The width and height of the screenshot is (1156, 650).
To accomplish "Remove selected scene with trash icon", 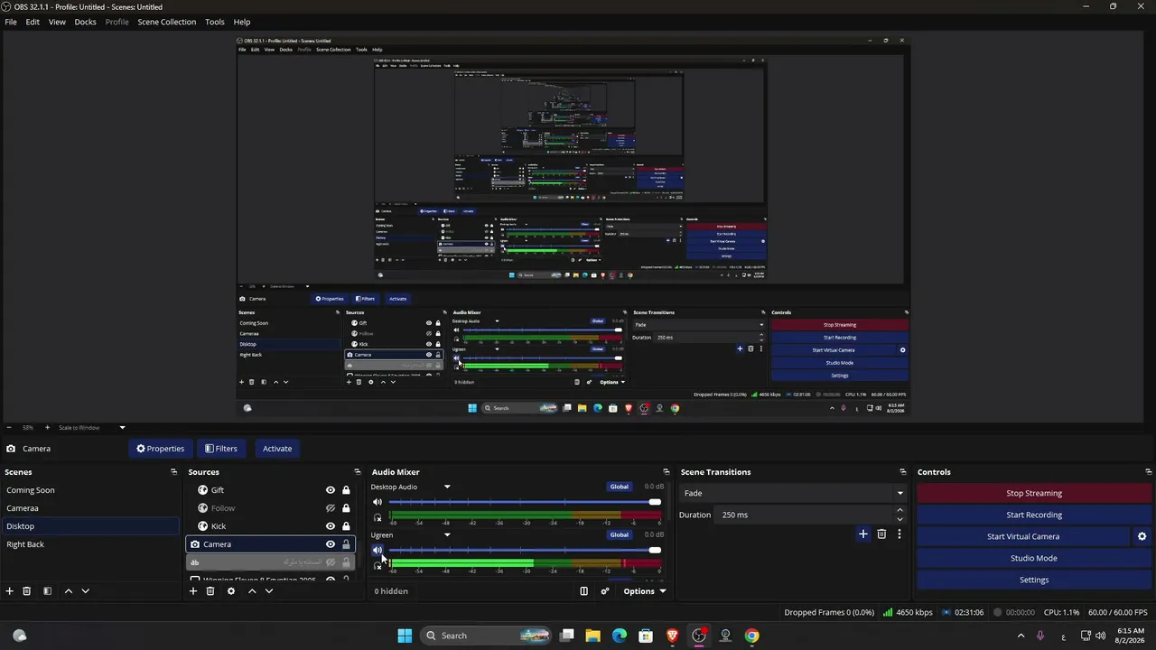I will pos(27,591).
